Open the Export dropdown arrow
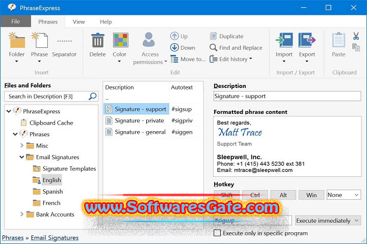 coord(307,62)
